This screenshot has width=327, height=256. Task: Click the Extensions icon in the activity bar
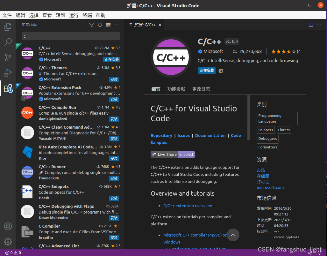8,88
